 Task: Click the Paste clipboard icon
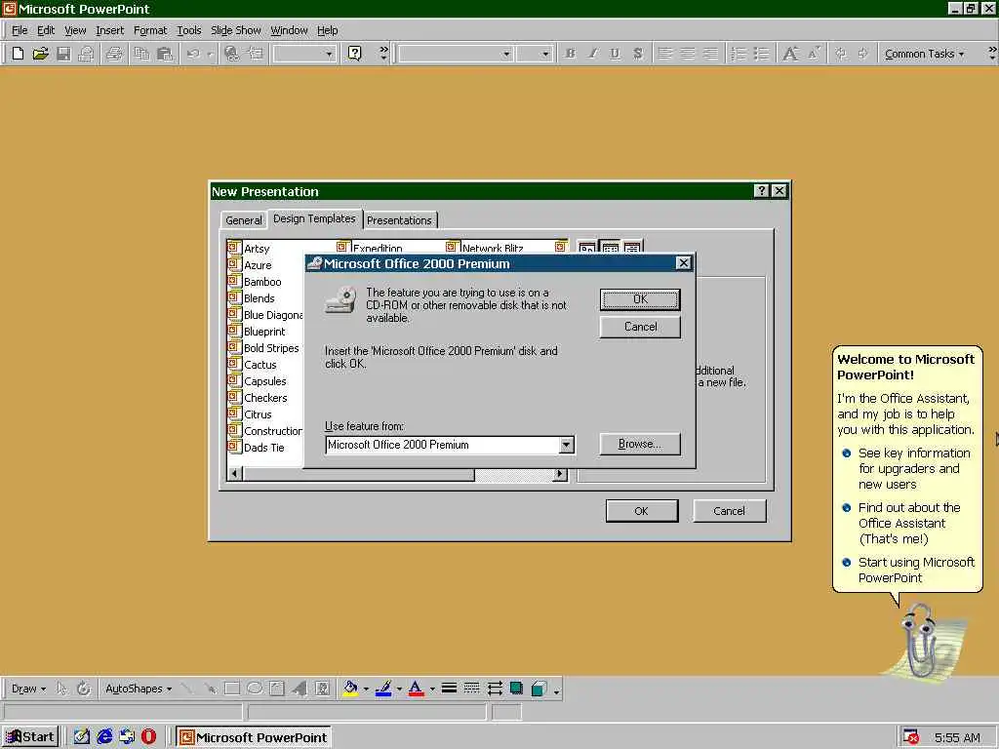coord(164,54)
